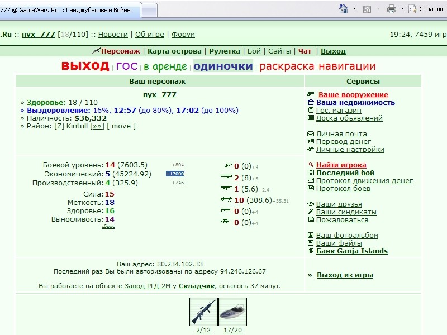The height and width of the screenshot is (335, 447).
Task: Click the сброс stats reset link
Action: pyautogui.click(x=108, y=227)
